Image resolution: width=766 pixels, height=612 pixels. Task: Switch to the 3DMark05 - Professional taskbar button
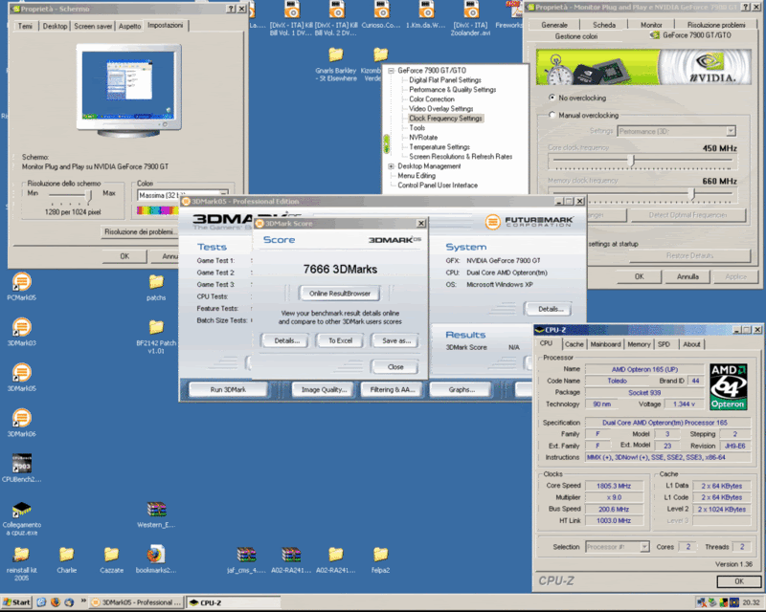click(137, 602)
